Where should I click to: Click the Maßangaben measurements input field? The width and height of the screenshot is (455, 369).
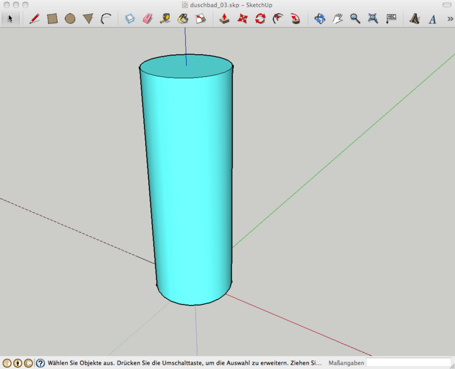408,363
